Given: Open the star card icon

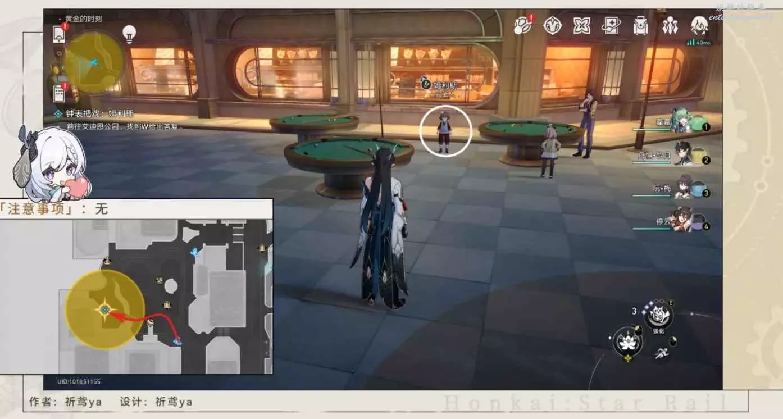Looking at the screenshot, I should 611,25.
